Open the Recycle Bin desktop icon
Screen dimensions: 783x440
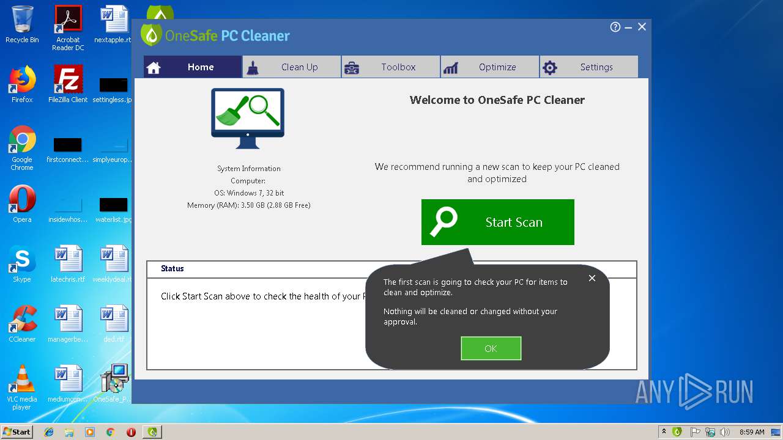point(22,24)
